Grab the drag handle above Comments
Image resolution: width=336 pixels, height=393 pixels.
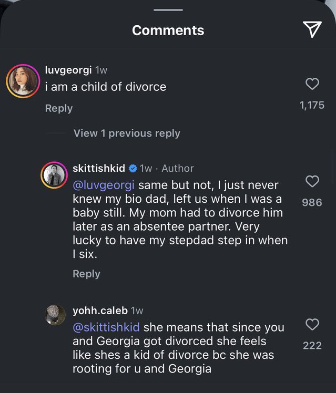(168, 9)
